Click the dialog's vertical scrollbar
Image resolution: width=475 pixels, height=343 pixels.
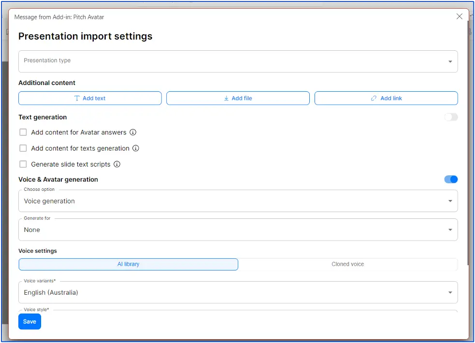[467, 145]
